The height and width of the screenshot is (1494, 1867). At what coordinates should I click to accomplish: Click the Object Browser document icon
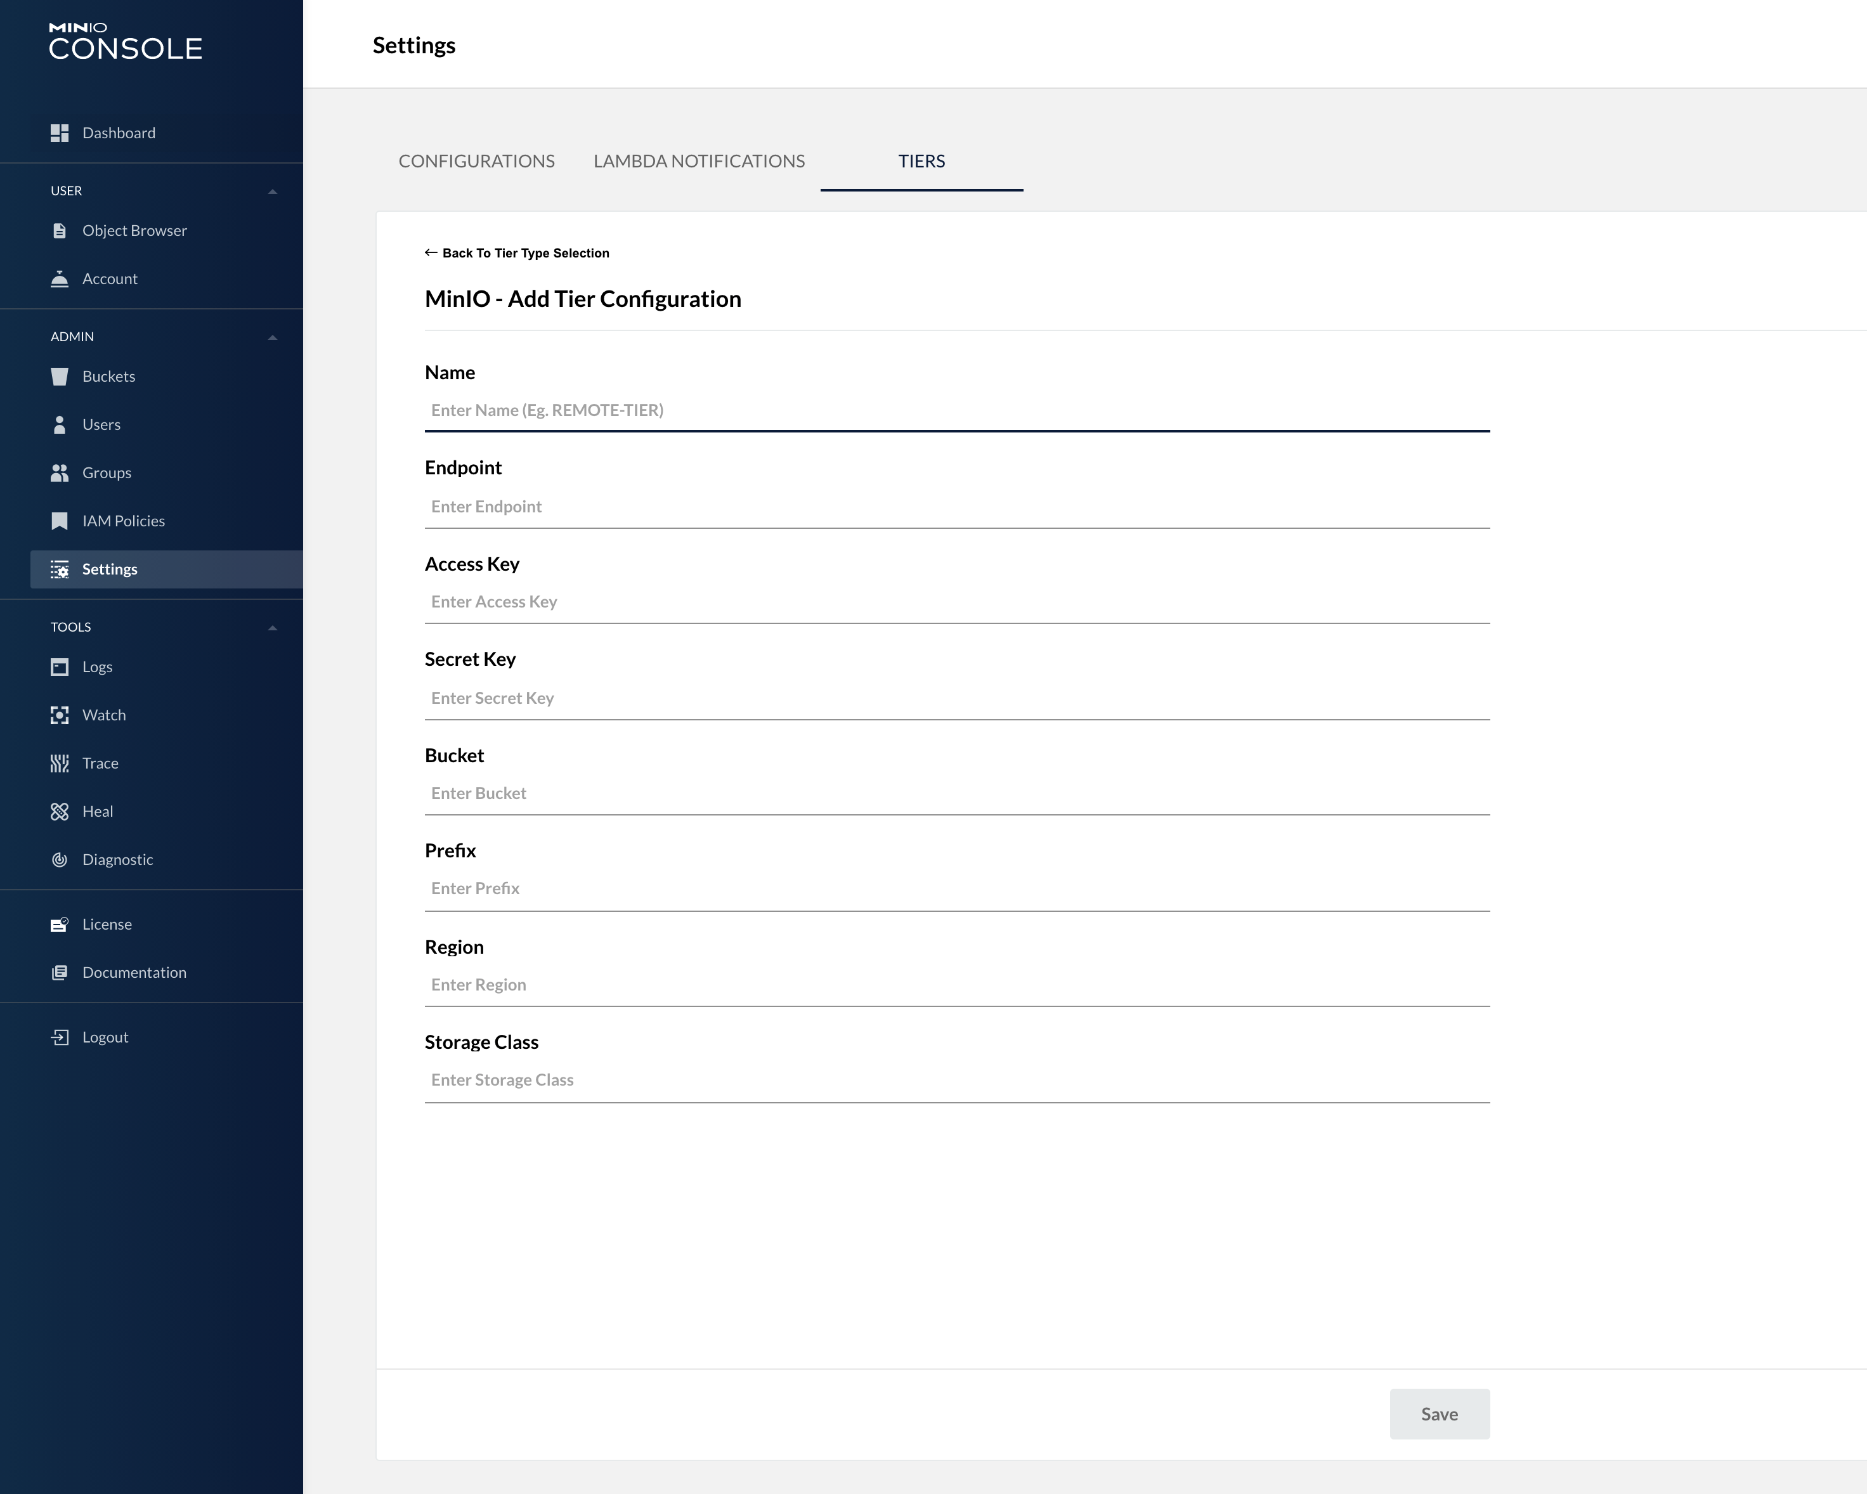tap(59, 230)
